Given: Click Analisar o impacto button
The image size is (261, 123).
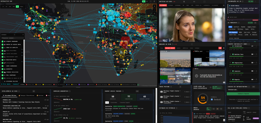Looking at the screenshot, I should coord(243,94).
